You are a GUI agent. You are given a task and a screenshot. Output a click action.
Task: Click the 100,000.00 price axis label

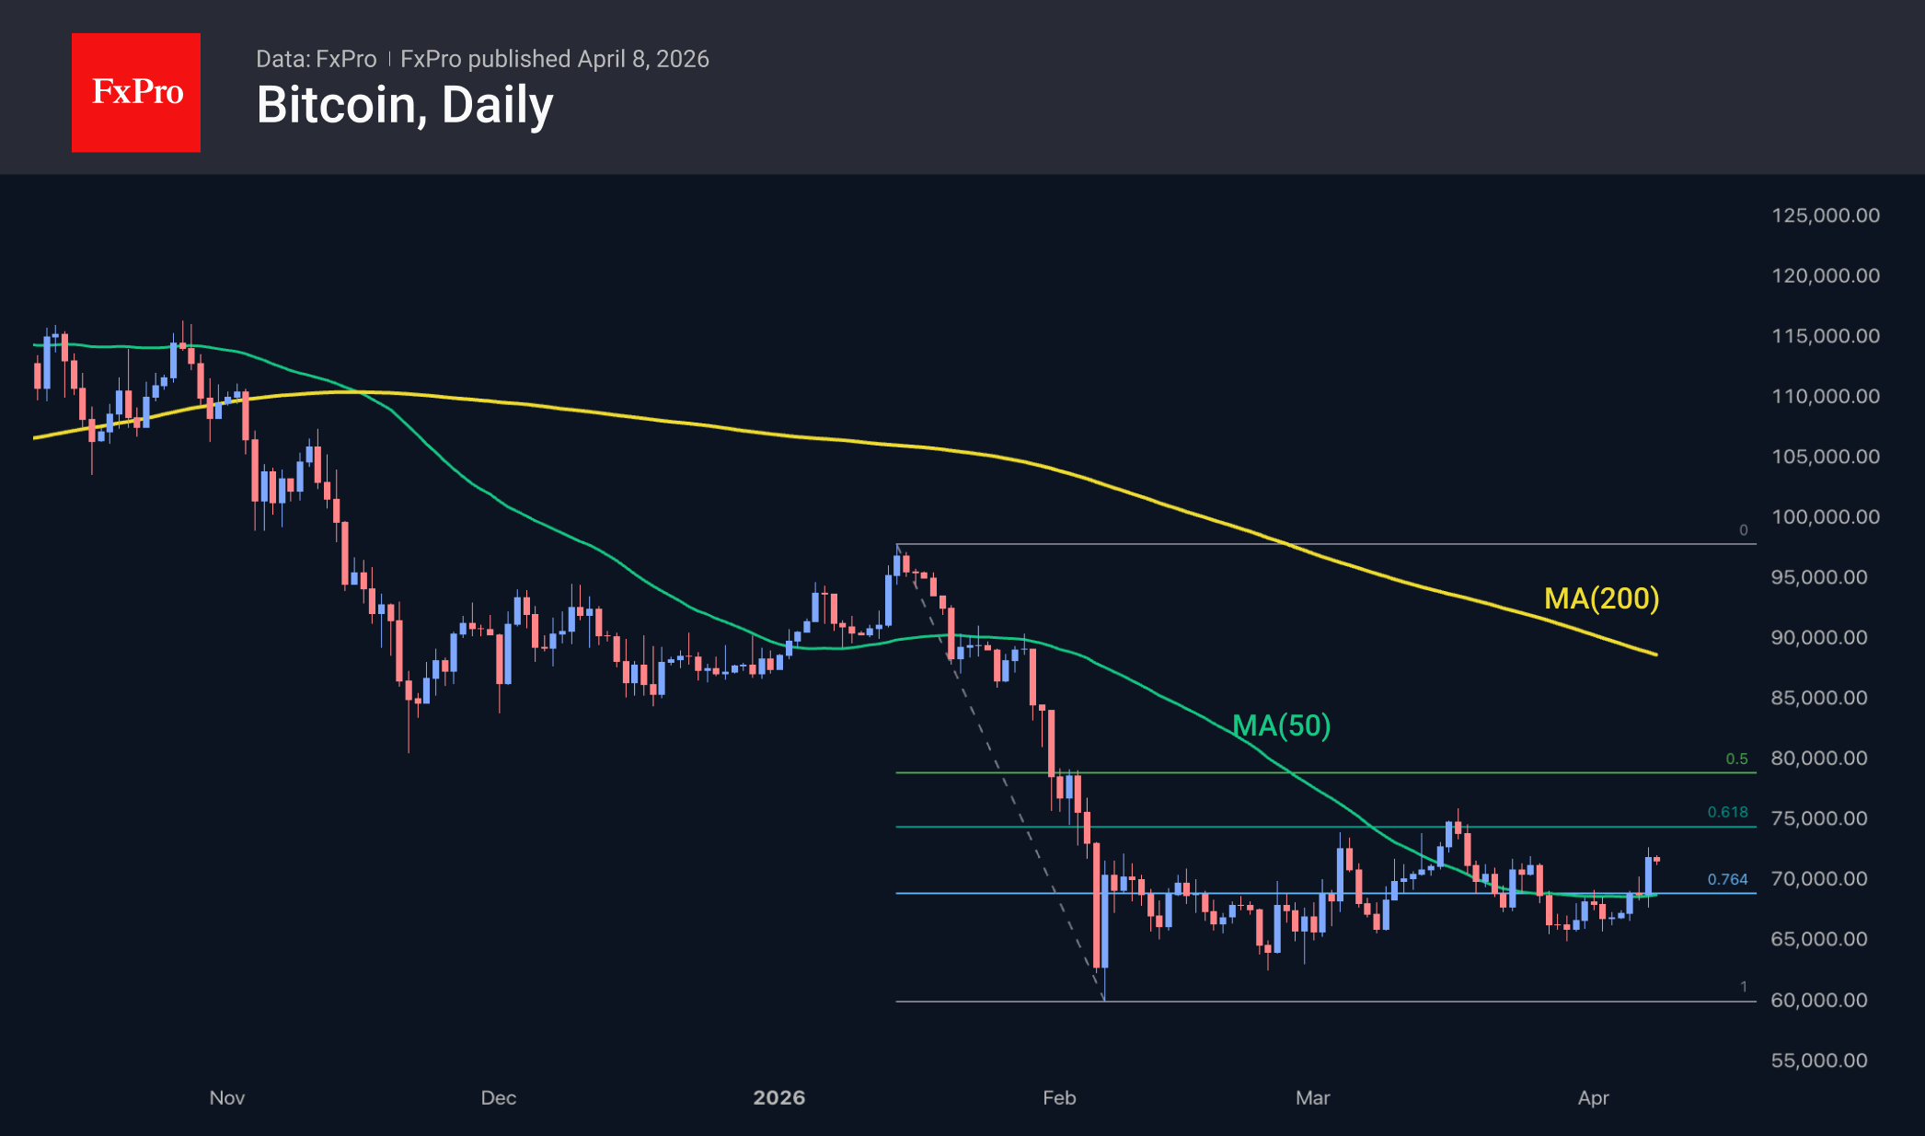tap(1825, 516)
